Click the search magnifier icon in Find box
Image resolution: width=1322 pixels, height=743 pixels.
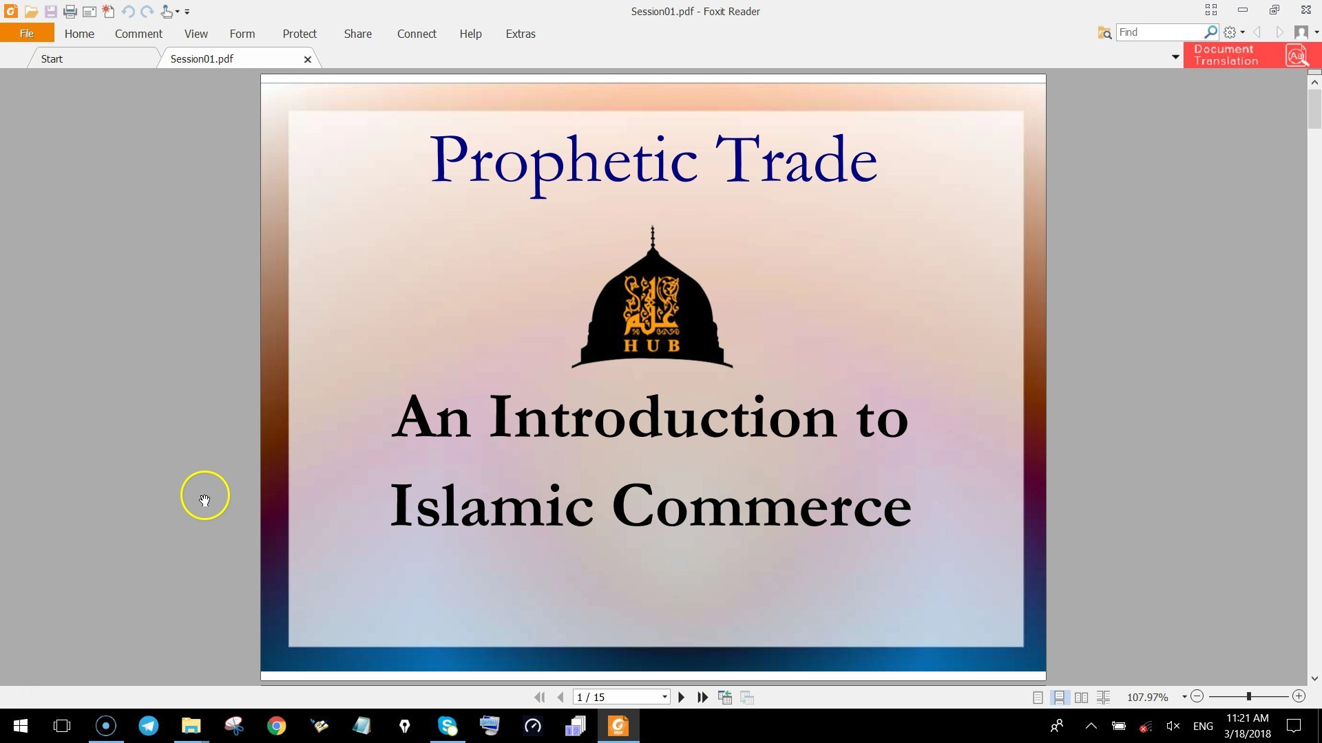point(1210,32)
